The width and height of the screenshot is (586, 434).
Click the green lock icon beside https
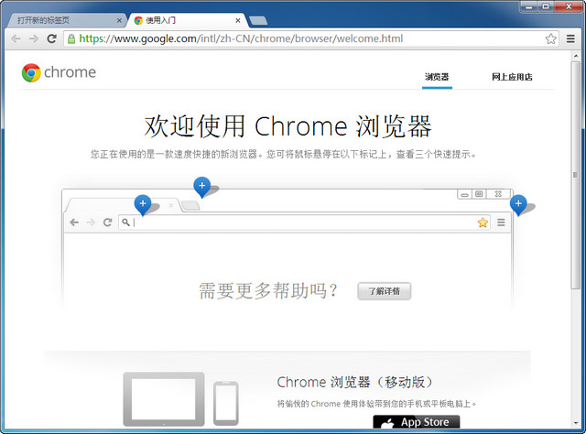(x=71, y=38)
